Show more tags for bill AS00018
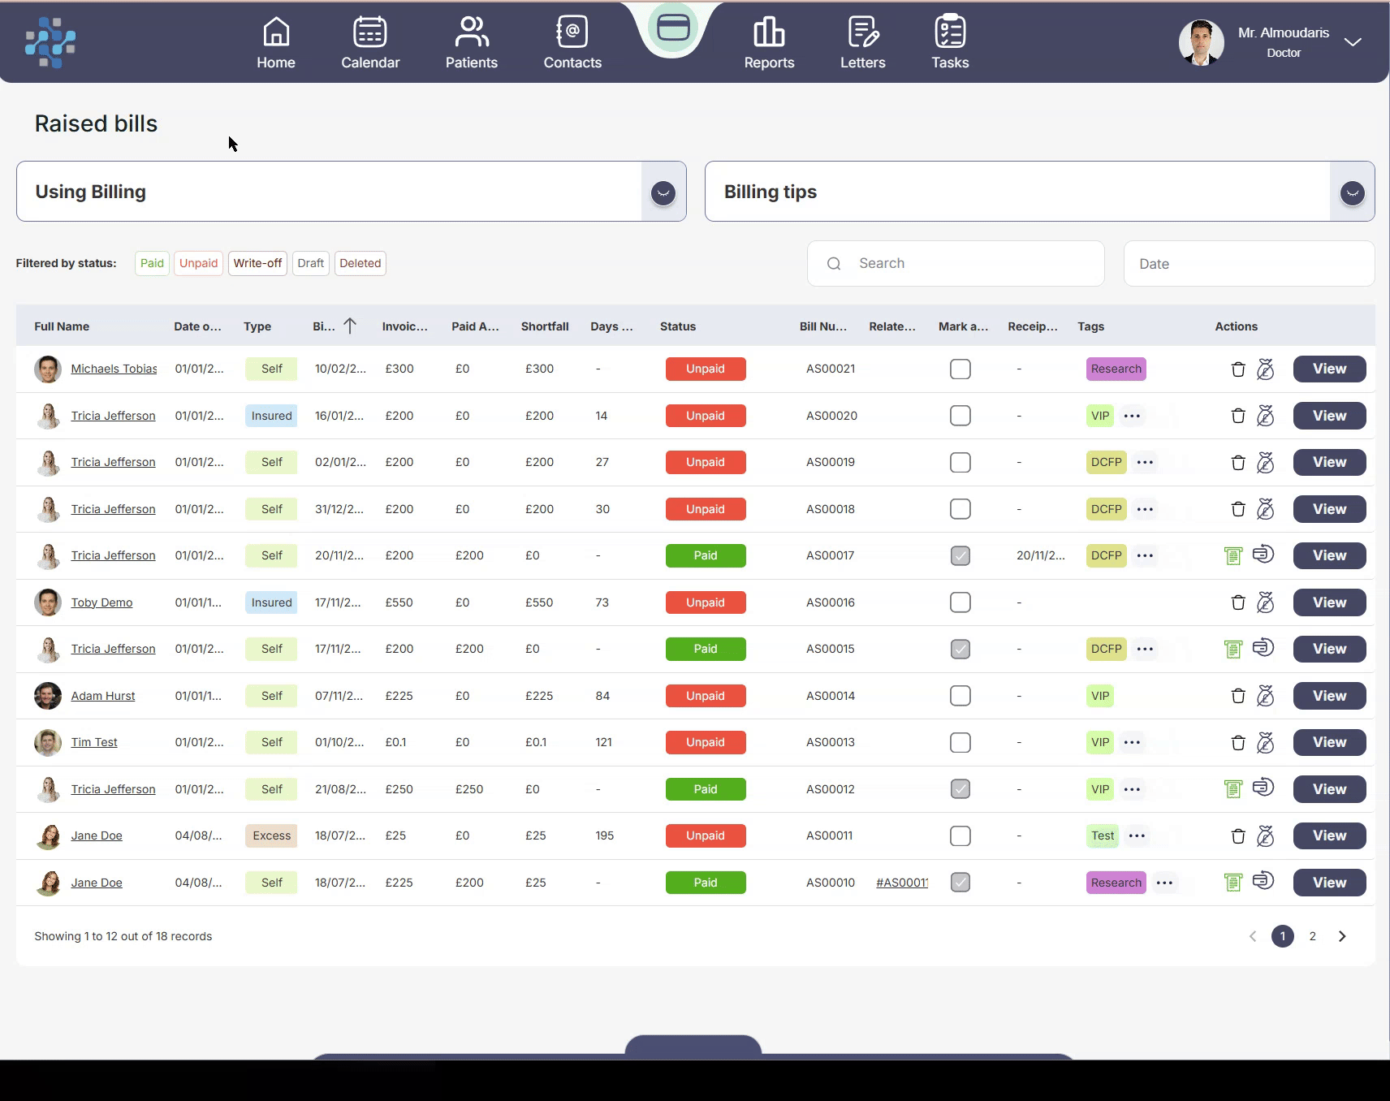 coord(1145,509)
